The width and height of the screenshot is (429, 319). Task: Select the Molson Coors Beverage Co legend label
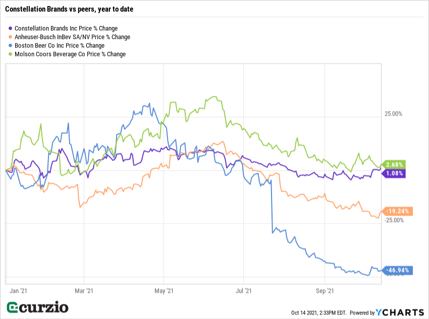[70, 54]
